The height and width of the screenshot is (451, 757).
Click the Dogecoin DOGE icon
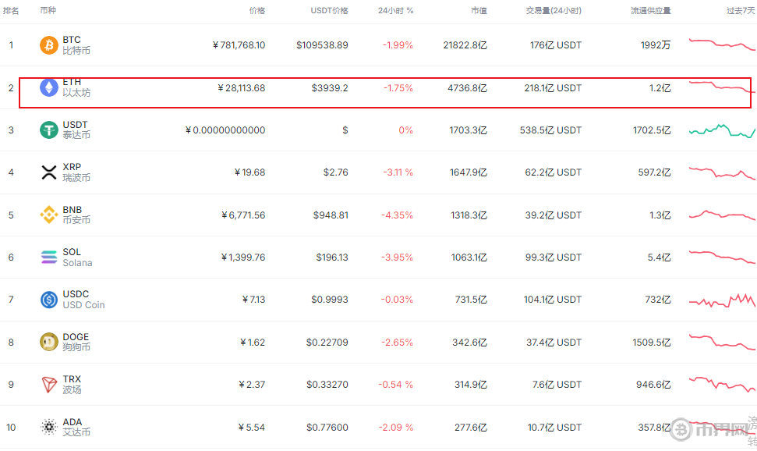(x=49, y=342)
